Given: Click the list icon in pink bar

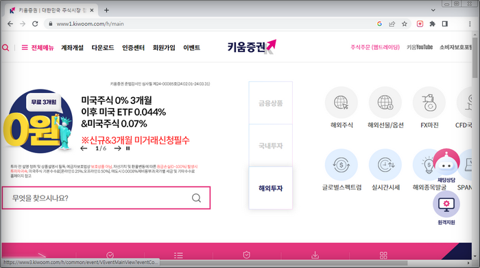Looking at the screenshot, I should [x=178, y=255].
